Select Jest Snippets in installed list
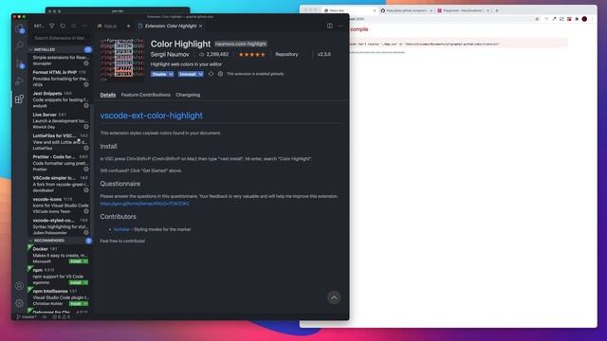 pos(60,99)
